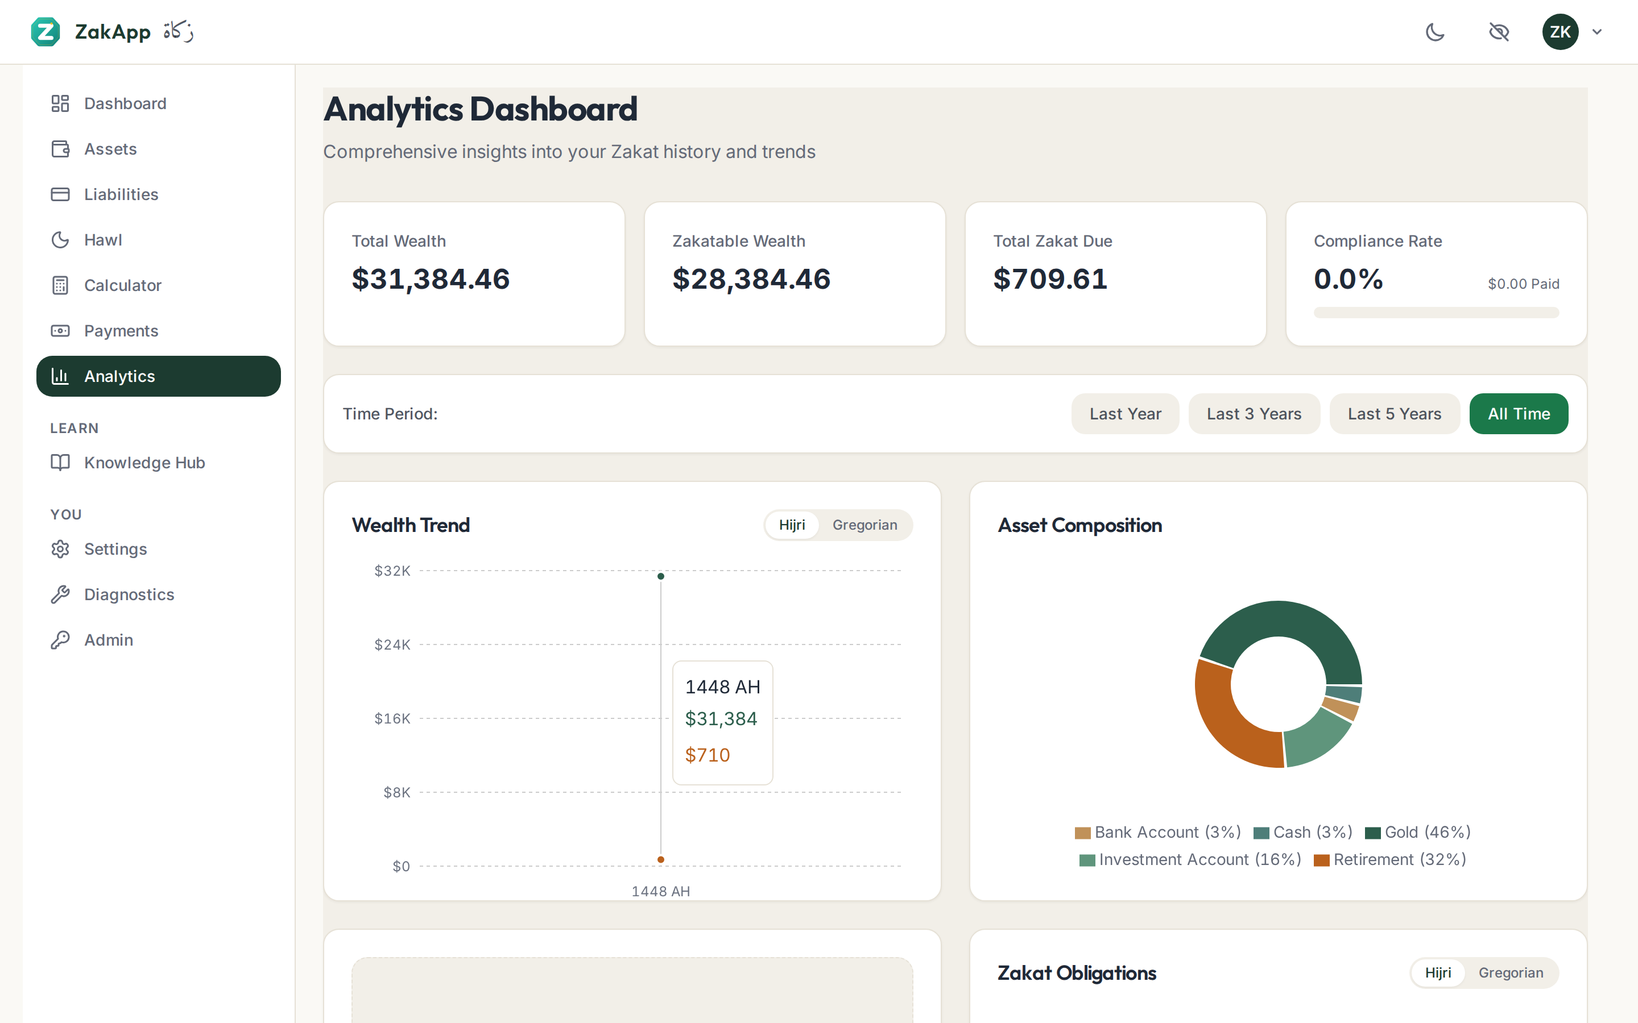The width and height of the screenshot is (1638, 1023).
Task: Open the Dashboard menu item
Action: point(158,103)
